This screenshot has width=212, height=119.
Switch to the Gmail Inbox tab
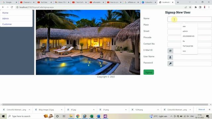(x=62, y=2)
